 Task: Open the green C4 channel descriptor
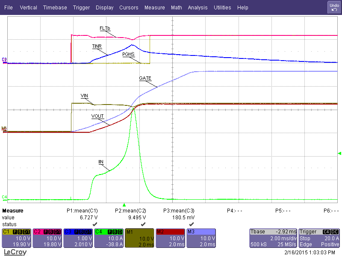click(109, 238)
